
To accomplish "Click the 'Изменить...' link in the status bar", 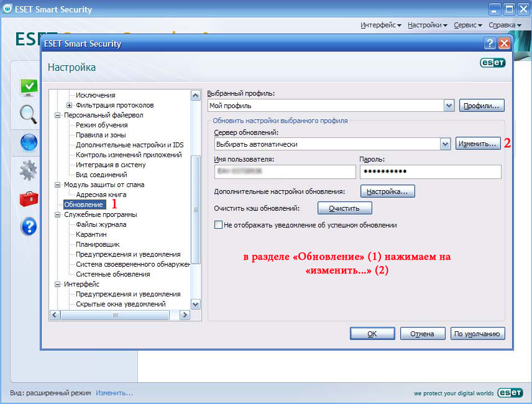I will [x=114, y=393].
